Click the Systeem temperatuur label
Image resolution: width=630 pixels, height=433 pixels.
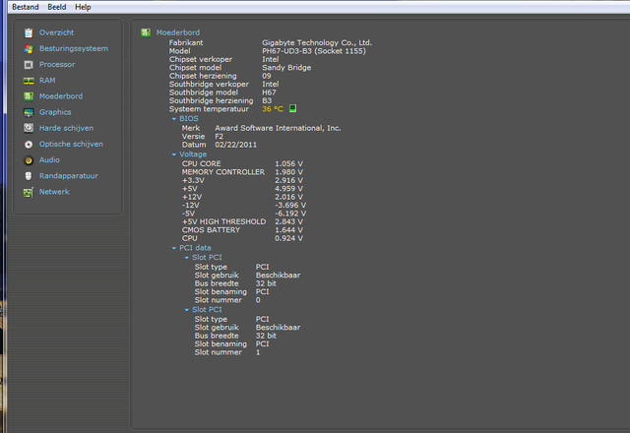click(209, 109)
